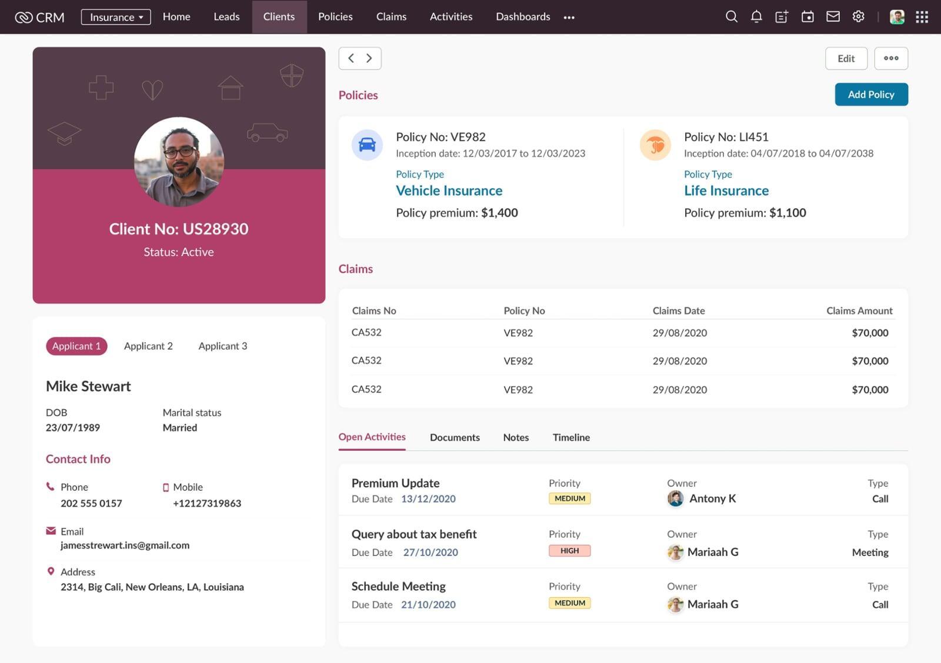This screenshot has width=941, height=663.
Task: Click email jamesstrewart.ins@gmail.com
Action: pos(125,545)
